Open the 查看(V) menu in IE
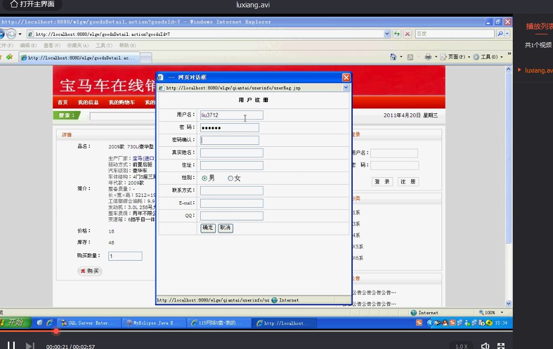This screenshot has height=349, width=553. (52, 46)
